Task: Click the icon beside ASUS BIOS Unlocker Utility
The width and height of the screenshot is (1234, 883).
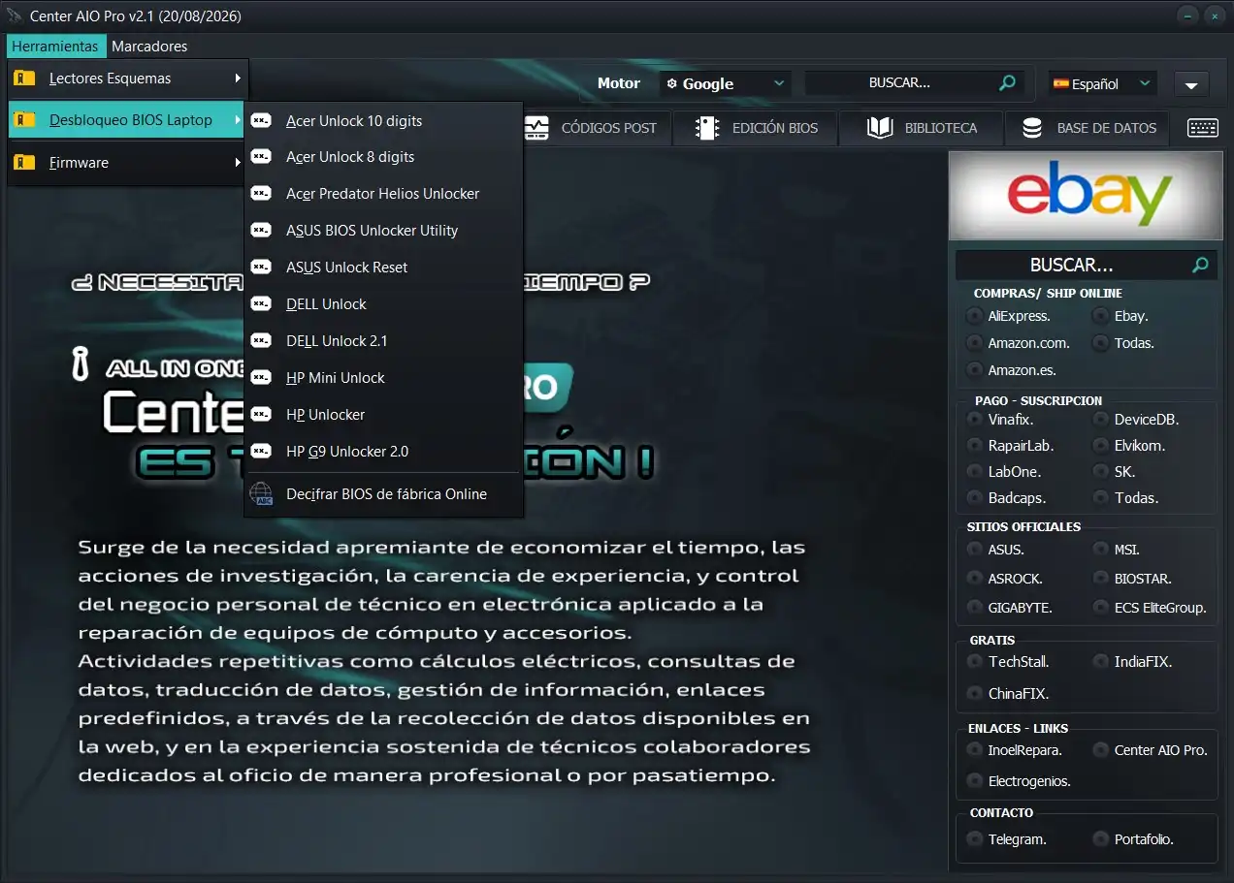Action: pos(261,230)
